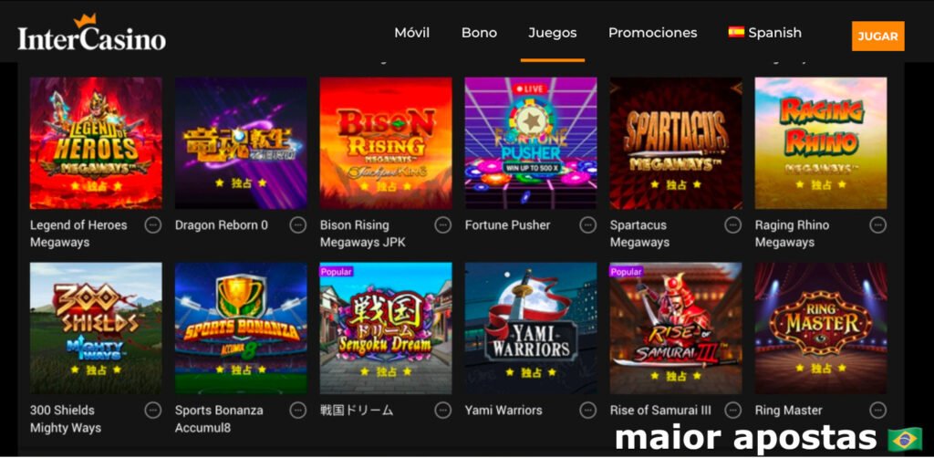Select the Móvil navigation item
This screenshot has width=934, height=458.
tap(411, 33)
